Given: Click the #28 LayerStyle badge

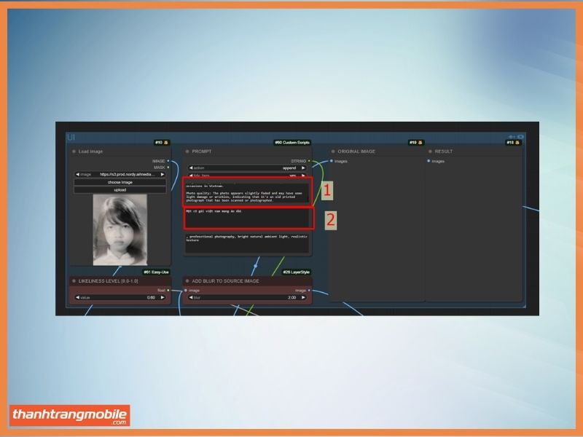Looking at the screenshot, I should tap(297, 272).
